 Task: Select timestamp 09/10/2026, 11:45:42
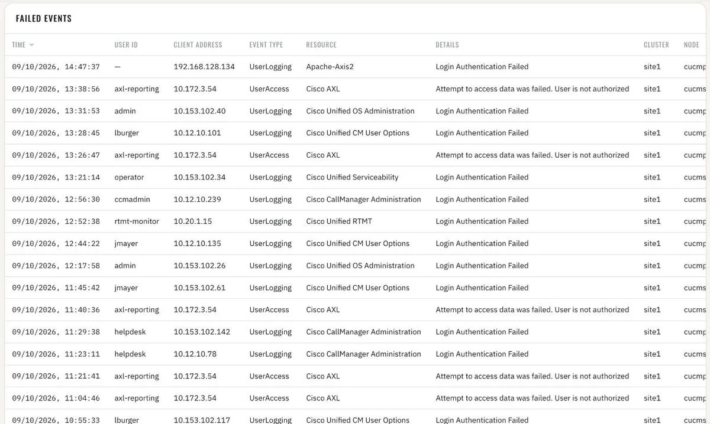pos(56,288)
